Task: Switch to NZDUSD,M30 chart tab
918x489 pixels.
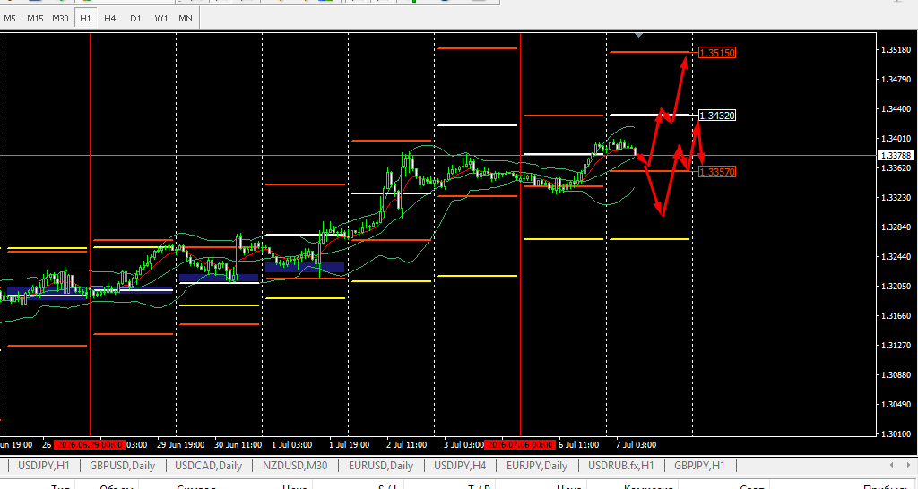Action: coord(295,466)
